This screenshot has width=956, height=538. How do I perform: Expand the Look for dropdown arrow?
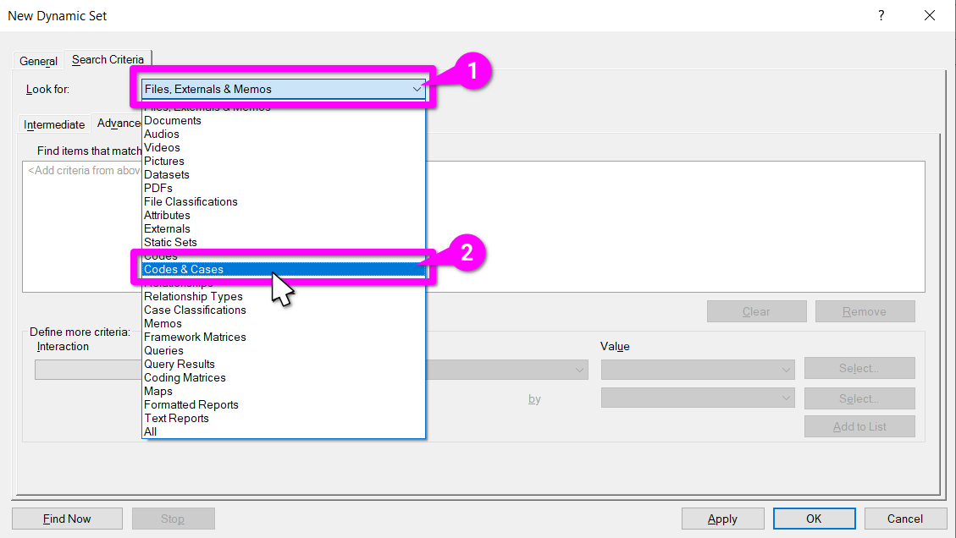coord(417,89)
